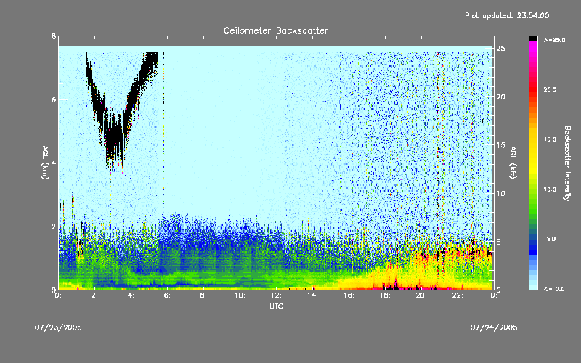Click the "4:" UTC hour tick
Image resolution: width=581 pixels, height=363 pixels.
pos(131,295)
